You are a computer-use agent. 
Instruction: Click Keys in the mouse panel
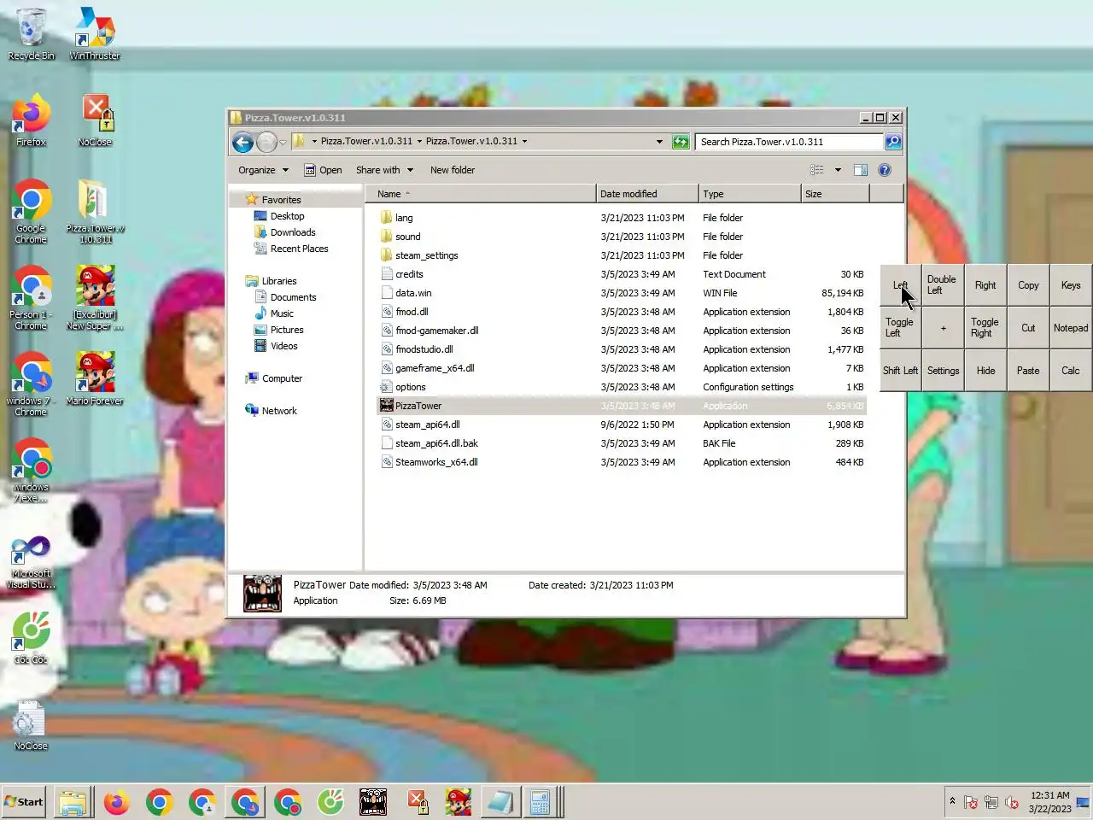pyautogui.click(x=1071, y=285)
